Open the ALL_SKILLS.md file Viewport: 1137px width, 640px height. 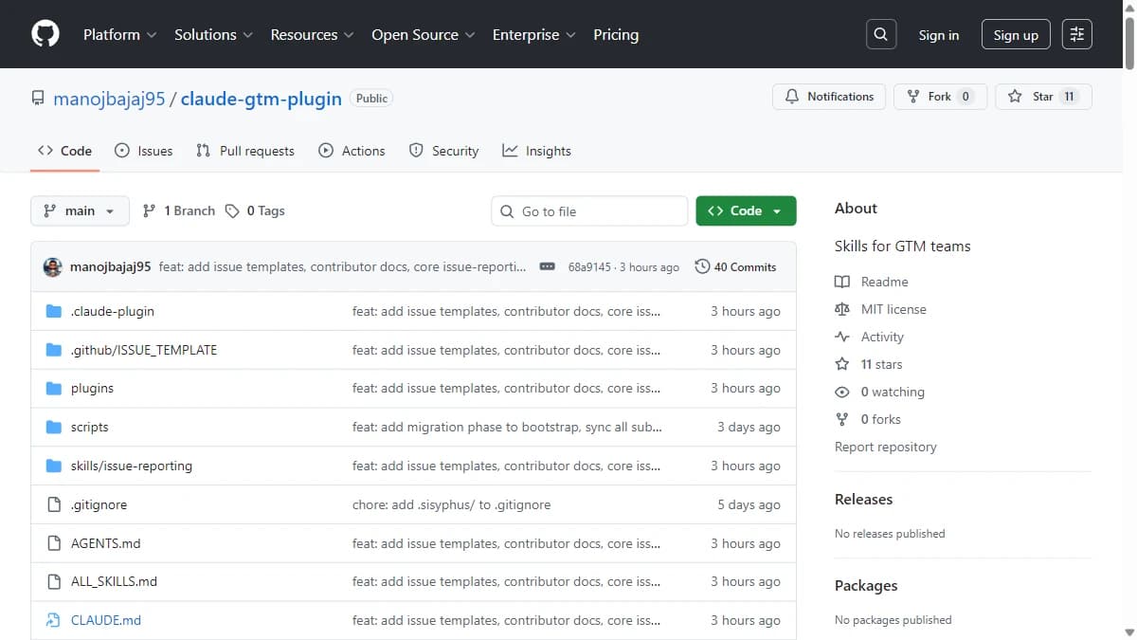click(x=114, y=581)
